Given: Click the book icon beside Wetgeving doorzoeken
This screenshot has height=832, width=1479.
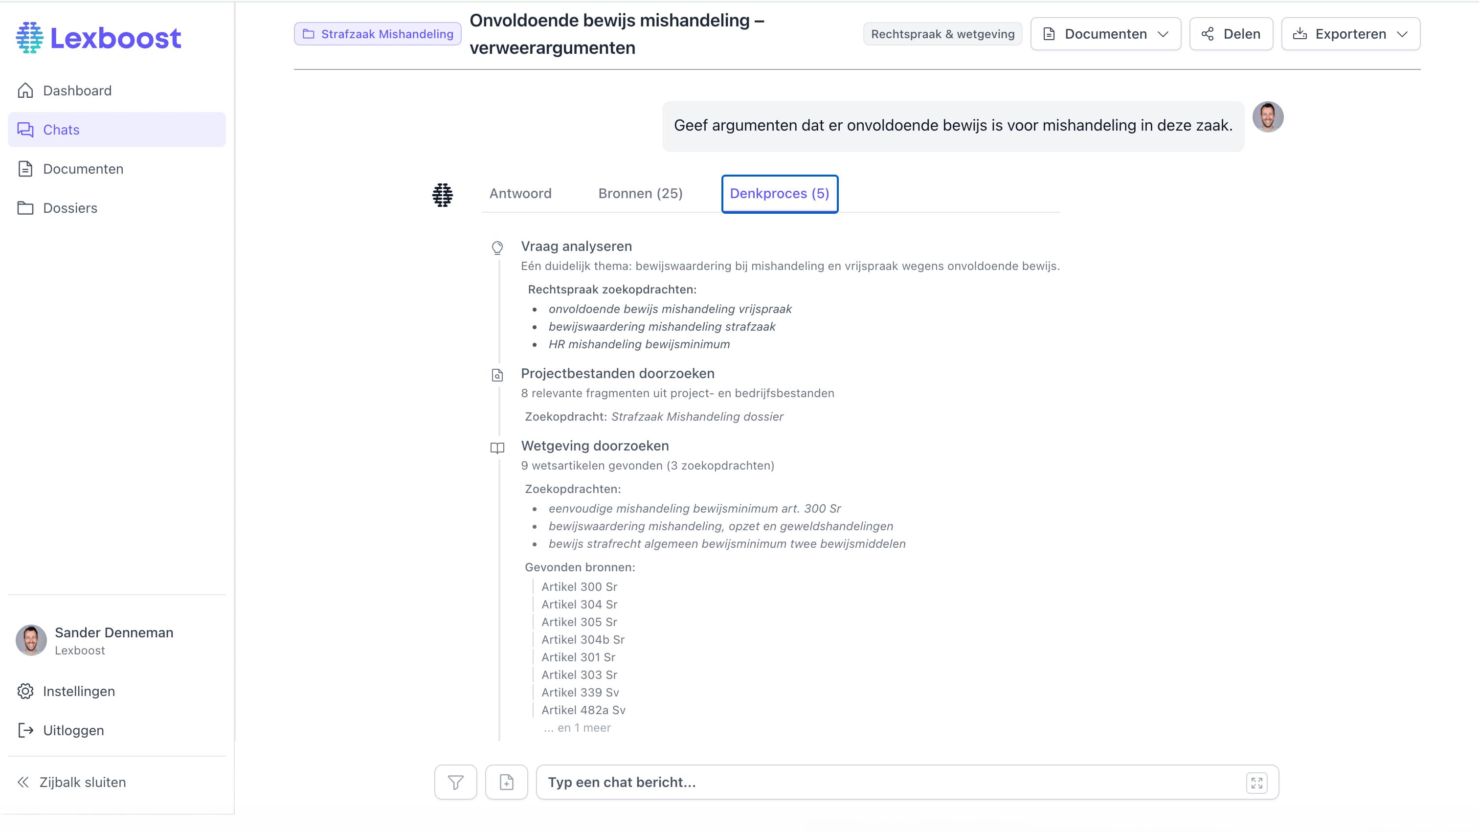Looking at the screenshot, I should point(497,449).
